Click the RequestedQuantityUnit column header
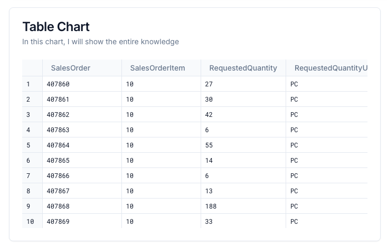Screen dimensions: 387x247 coord(327,68)
